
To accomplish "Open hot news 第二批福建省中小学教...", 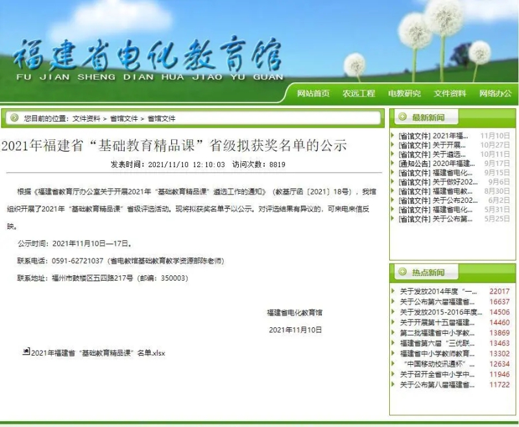I will coord(437,333).
